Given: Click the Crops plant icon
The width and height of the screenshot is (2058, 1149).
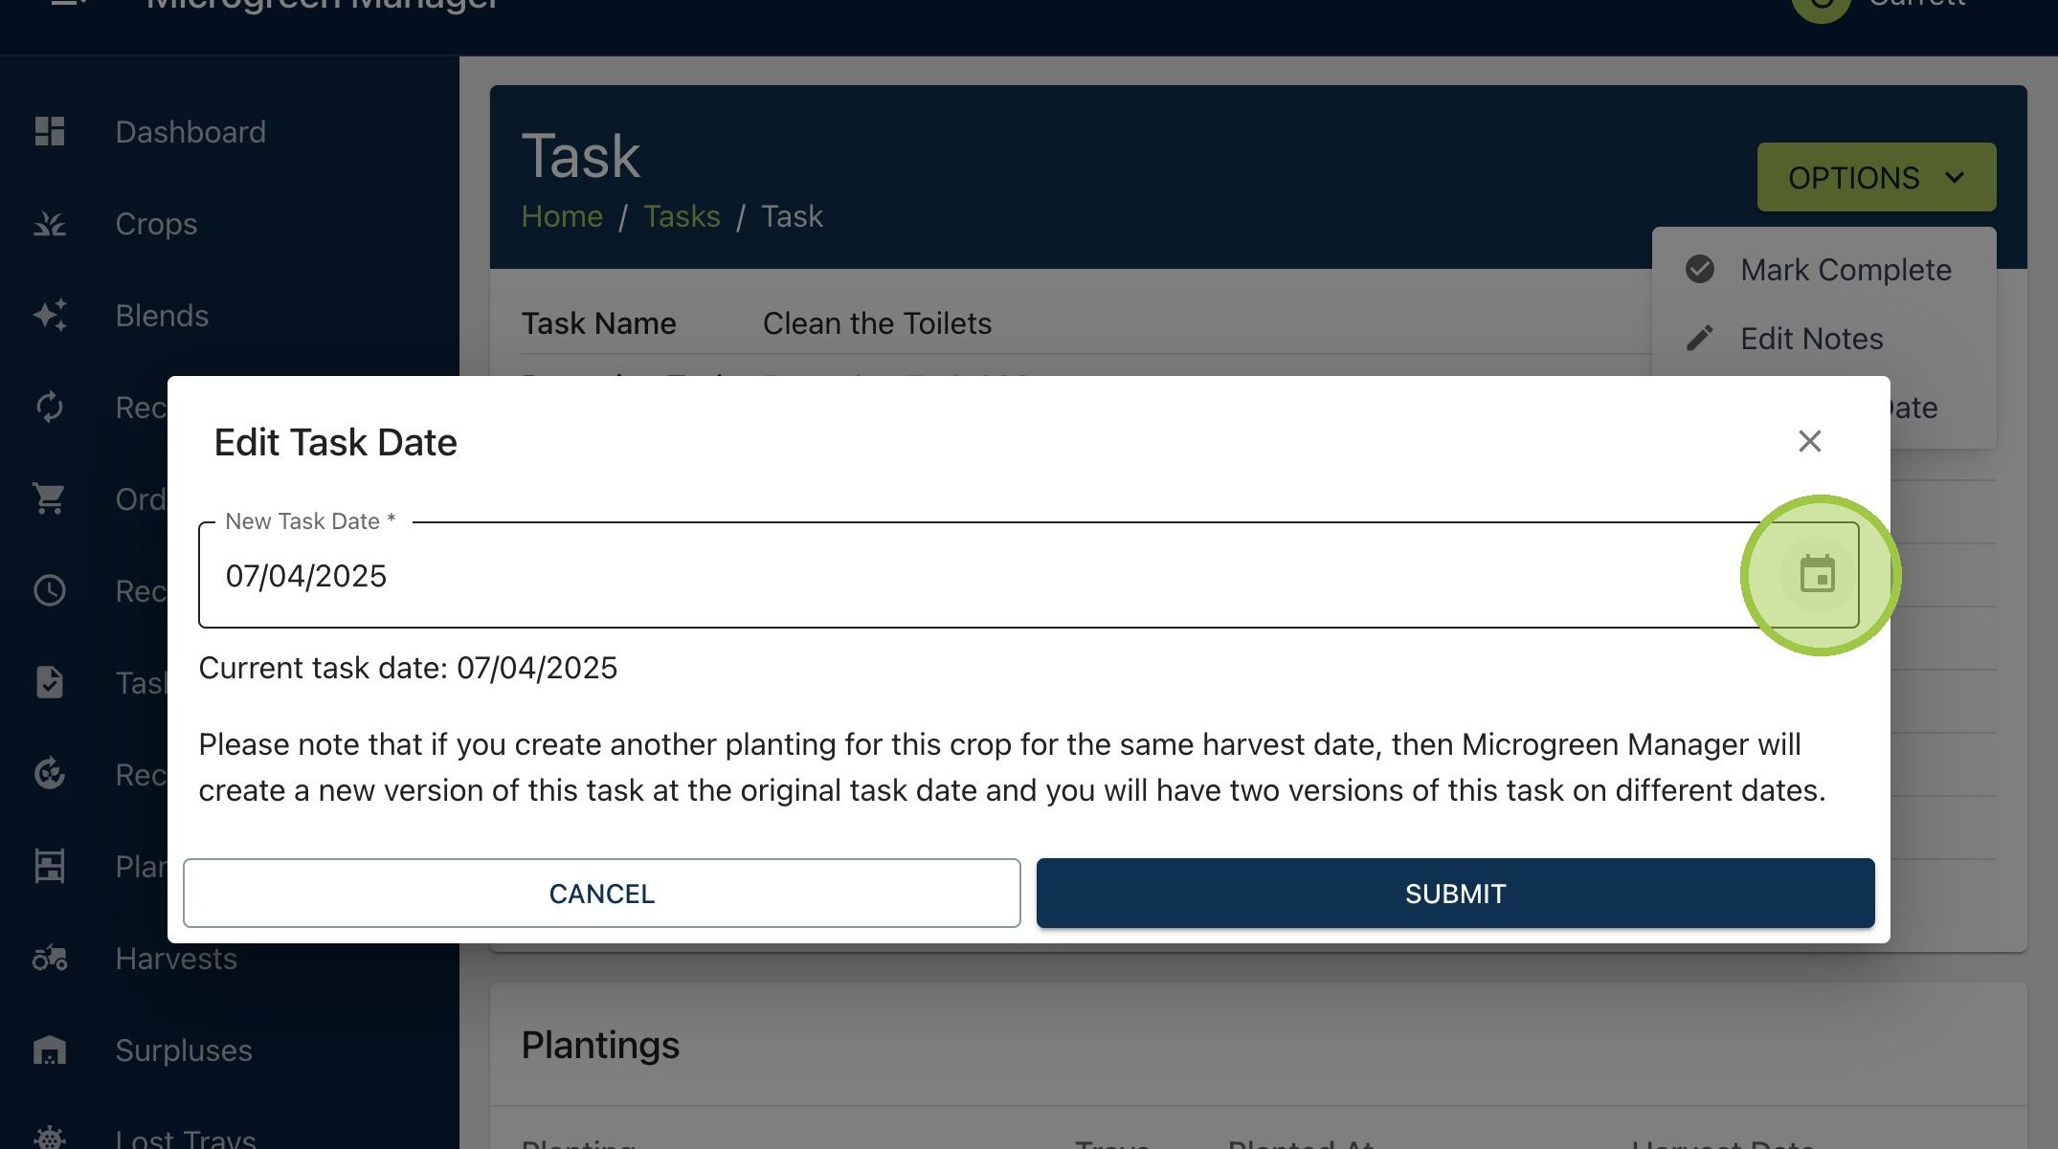Looking at the screenshot, I should tap(50, 224).
